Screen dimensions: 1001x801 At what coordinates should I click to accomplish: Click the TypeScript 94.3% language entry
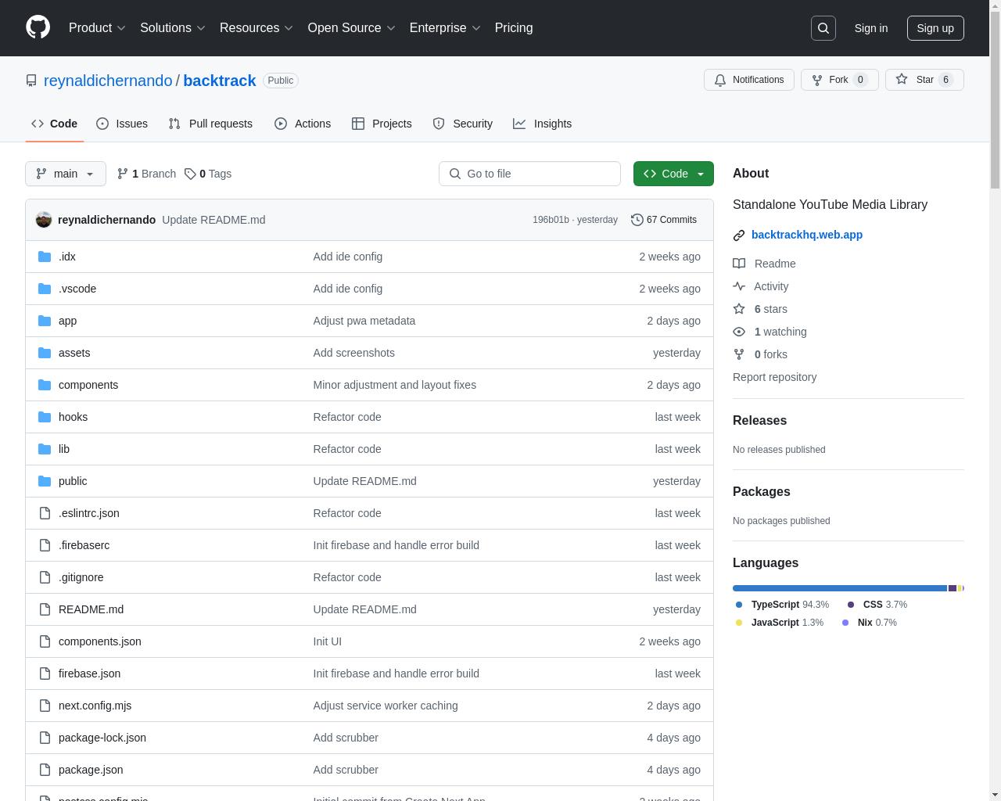coord(782,605)
